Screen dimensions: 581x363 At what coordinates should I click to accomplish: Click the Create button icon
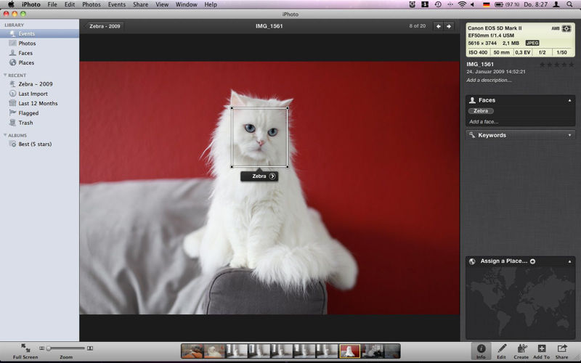[x=521, y=348]
